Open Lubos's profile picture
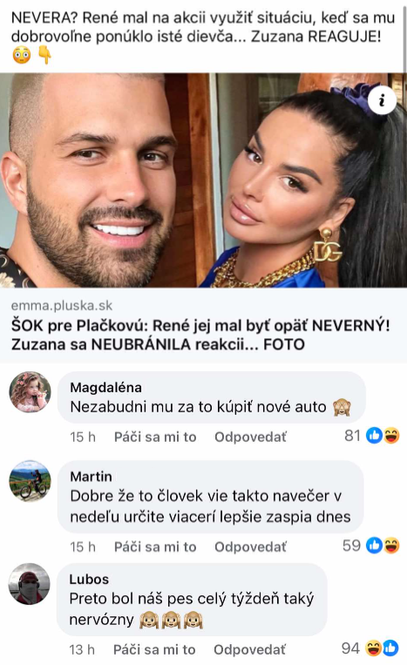The image size is (407, 665). tap(30, 584)
